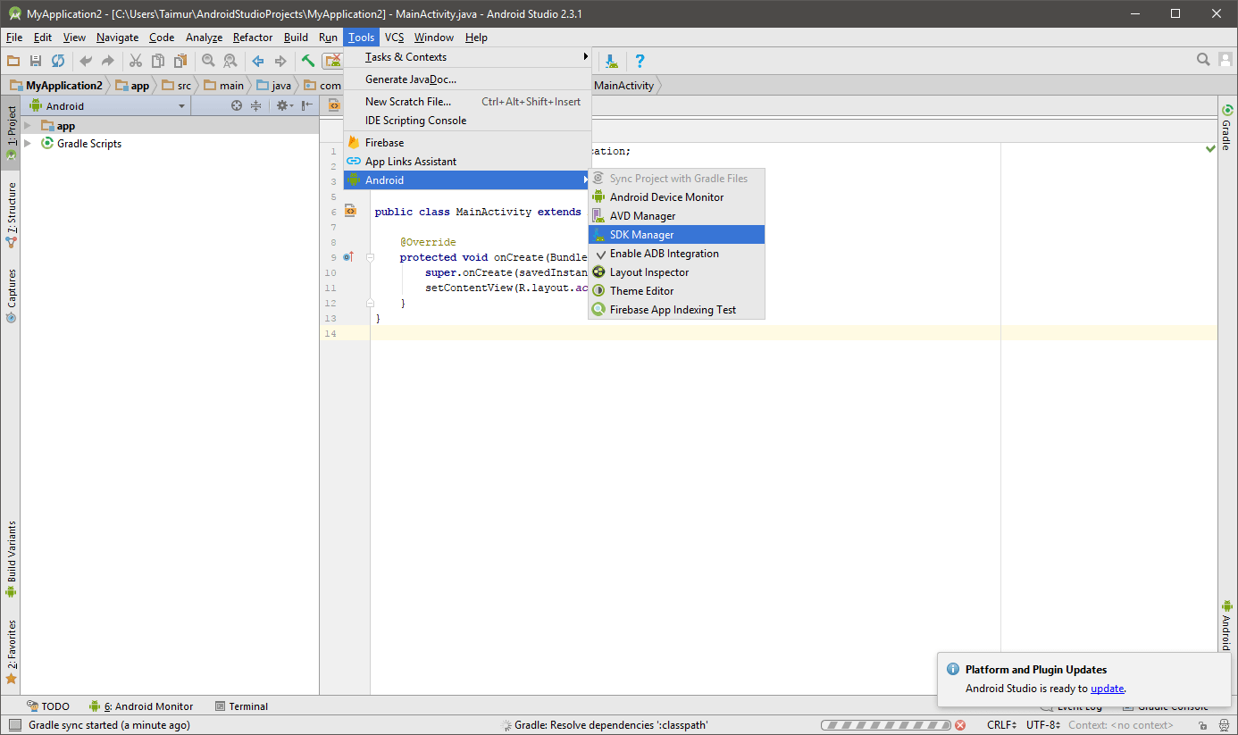Click the Cut scissors icon
1238x735 pixels.
coord(136,61)
